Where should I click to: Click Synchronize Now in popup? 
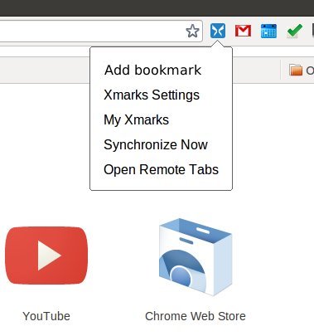click(x=156, y=144)
